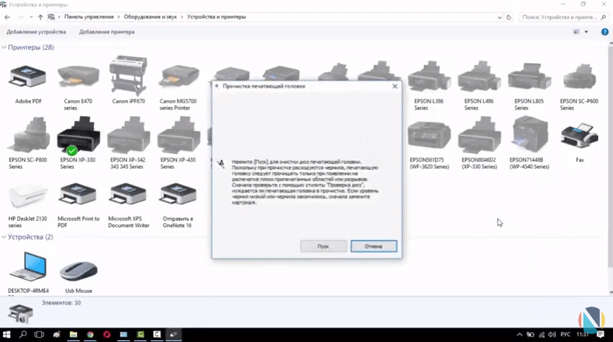Screen dimensions: 613x342
Task: Click Устройства и принтеры breadcrumb segment
Action: coord(216,17)
